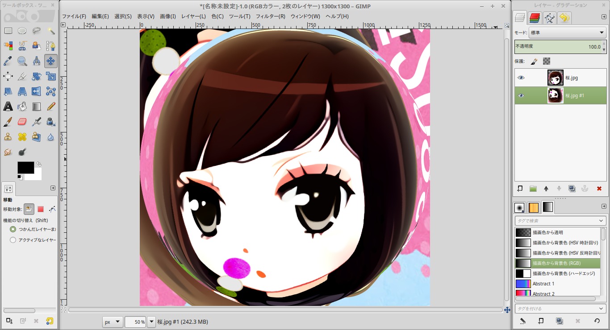Screen dimensions: 610x330
Task: Select the Paths tool
Action: point(51,46)
